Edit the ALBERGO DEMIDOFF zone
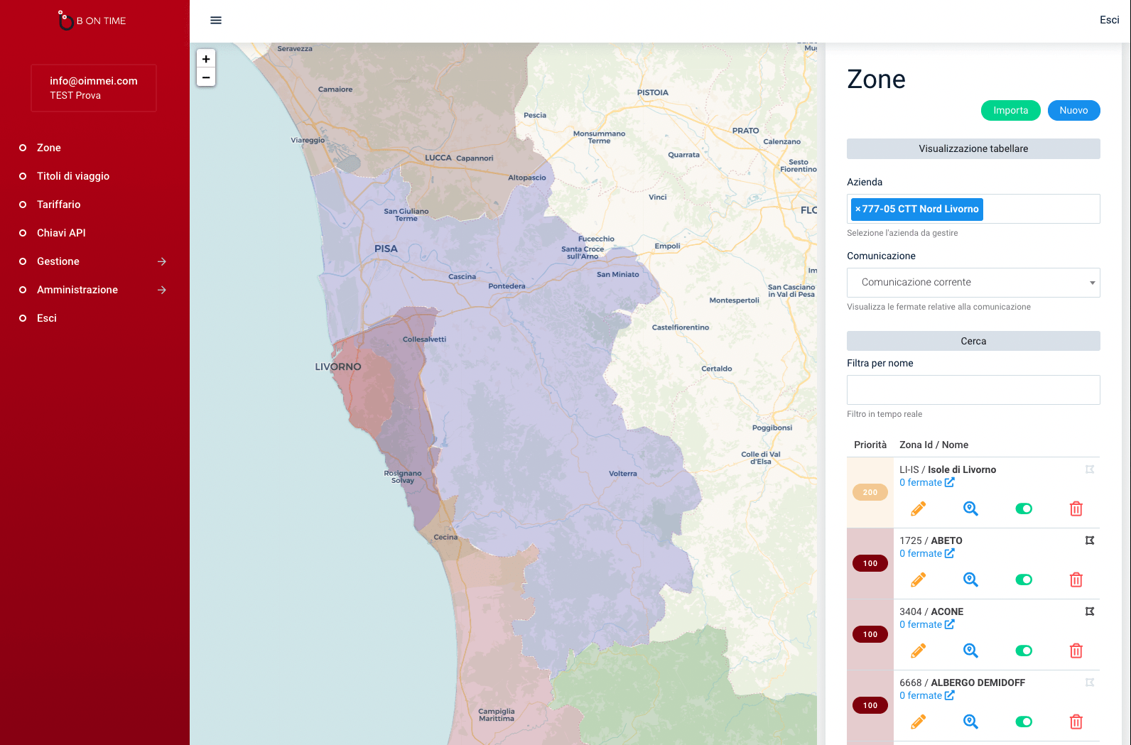This screenshot has width=1131, height=745. point(918,722)
